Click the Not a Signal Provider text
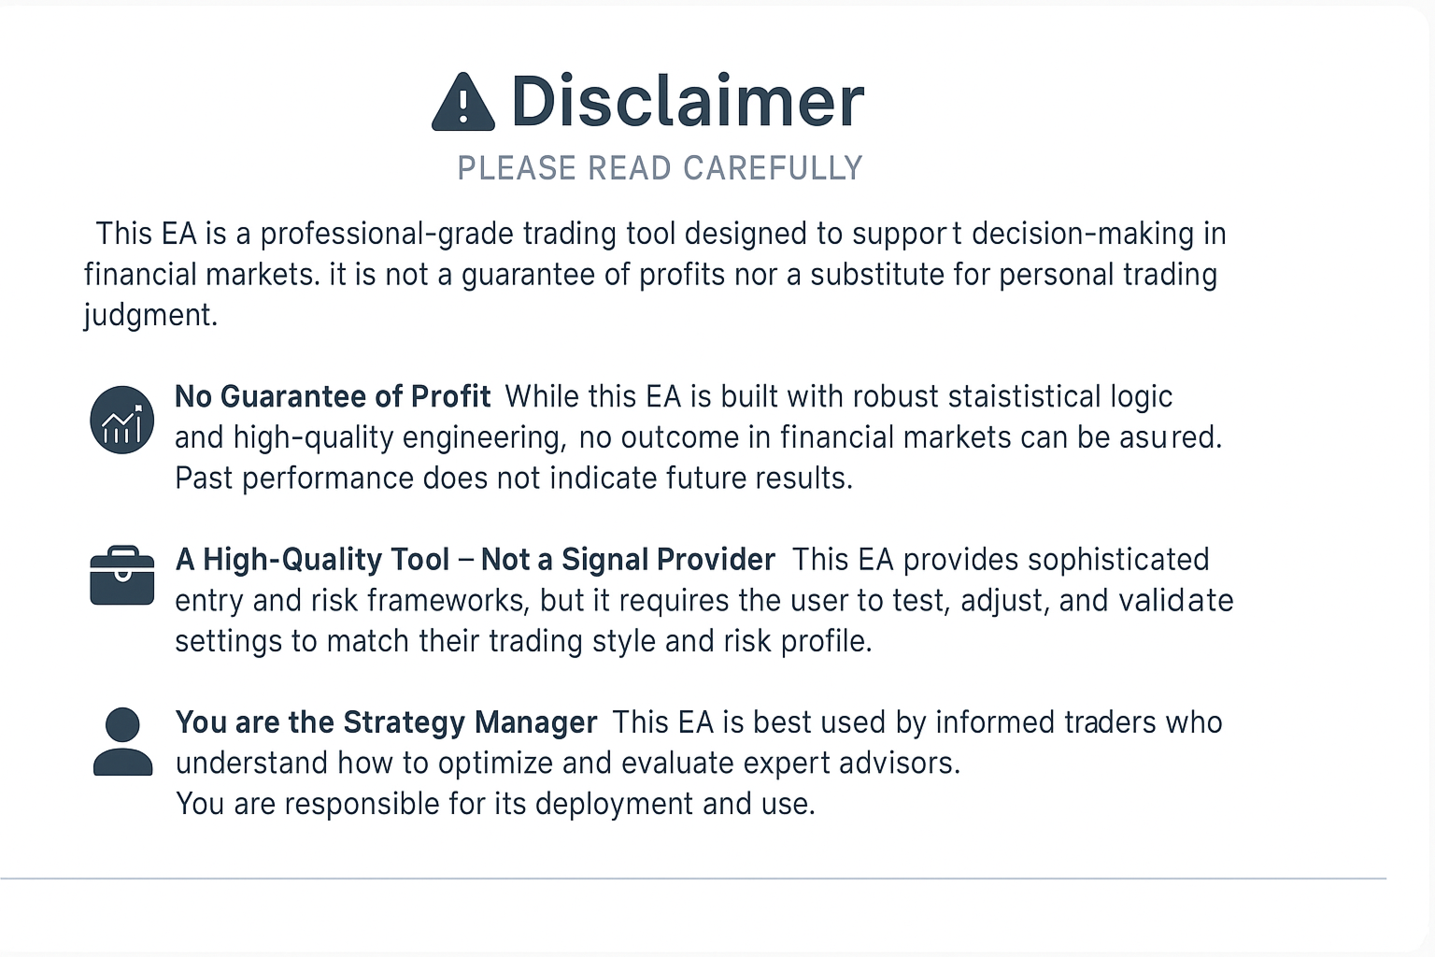The width and height of the screenshot is (1435, 957). [628, 559]
